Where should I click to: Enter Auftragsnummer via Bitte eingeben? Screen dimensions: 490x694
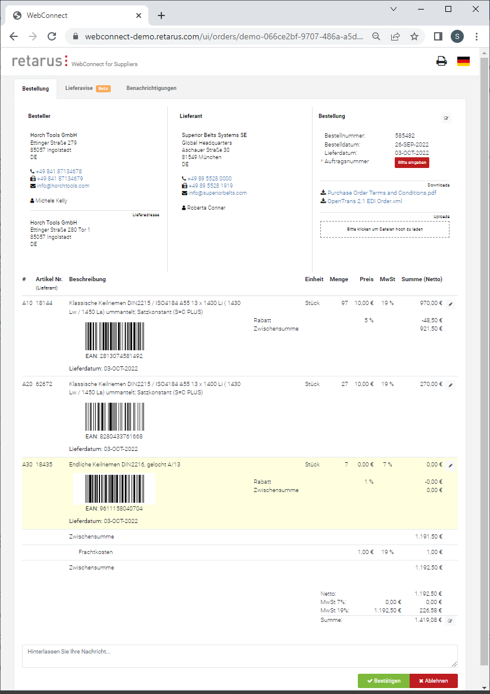pos(411,162)
